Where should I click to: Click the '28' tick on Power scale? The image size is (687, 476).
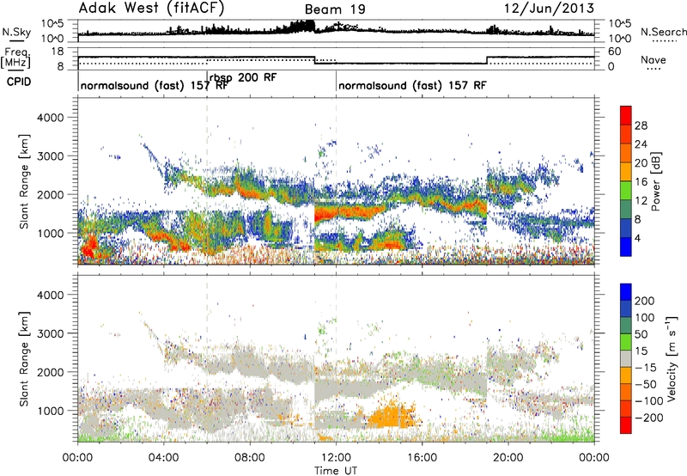click(641, 125)
